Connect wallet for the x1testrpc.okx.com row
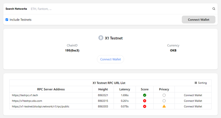Image resolution: width=221 pixels, height=118 pixels. click(x=193, y=101)
